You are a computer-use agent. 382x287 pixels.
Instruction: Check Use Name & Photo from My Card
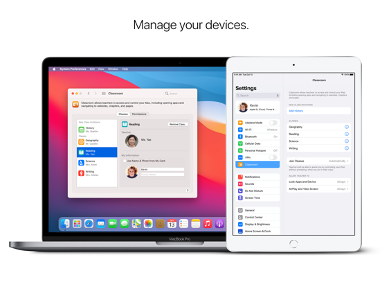[125, 161]
